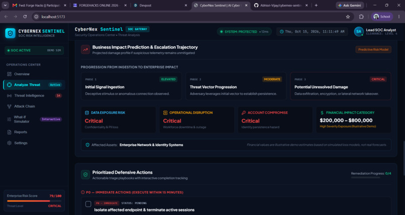Open the Settings page
The image size is (405, 215).
pyautogui.click(x=34, y=143)
